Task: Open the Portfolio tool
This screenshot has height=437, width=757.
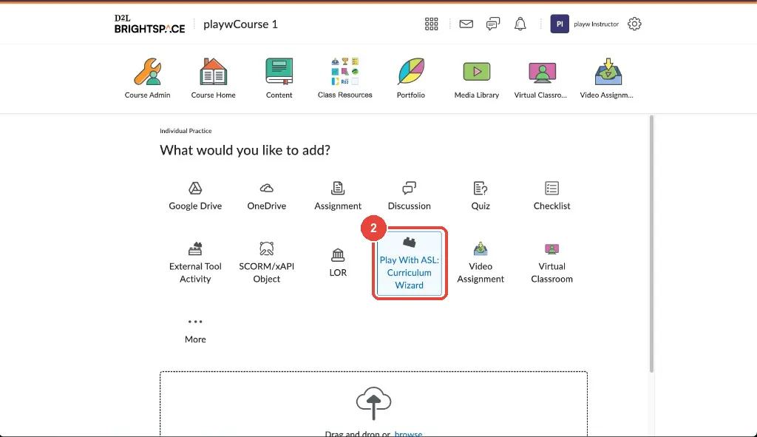Action: pyautogui.click(x=411, y=78)
